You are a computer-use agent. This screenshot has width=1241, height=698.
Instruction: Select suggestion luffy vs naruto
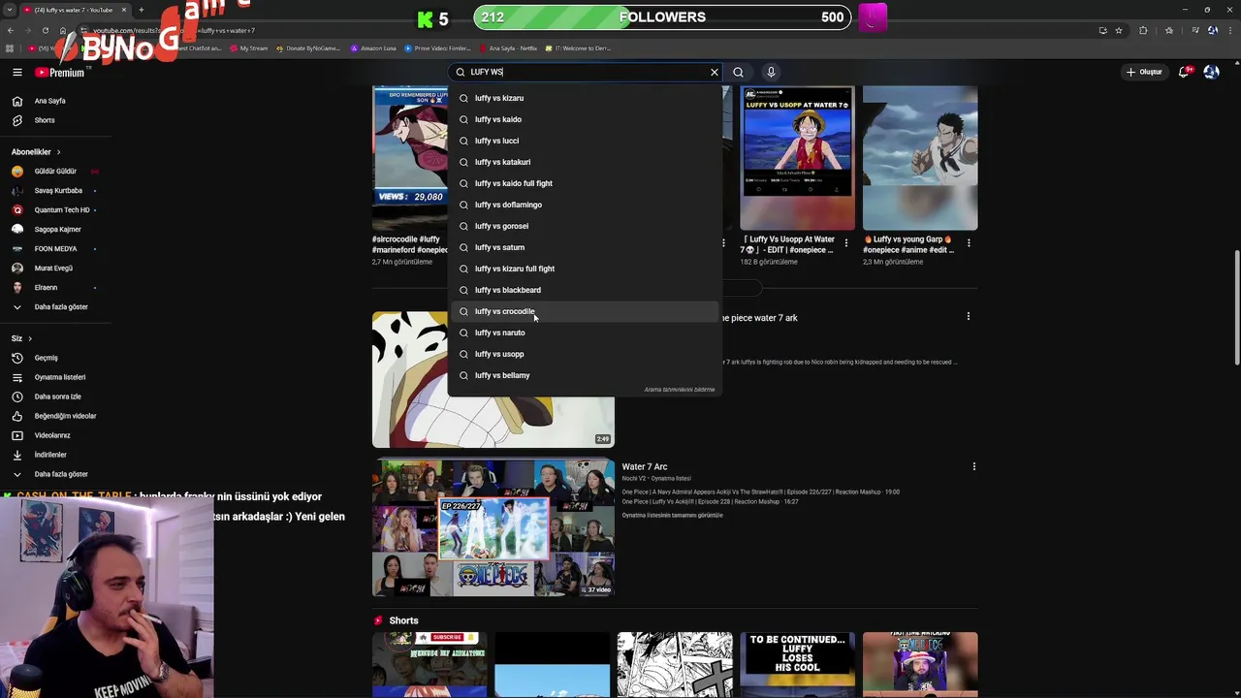[x=585, y=333]
